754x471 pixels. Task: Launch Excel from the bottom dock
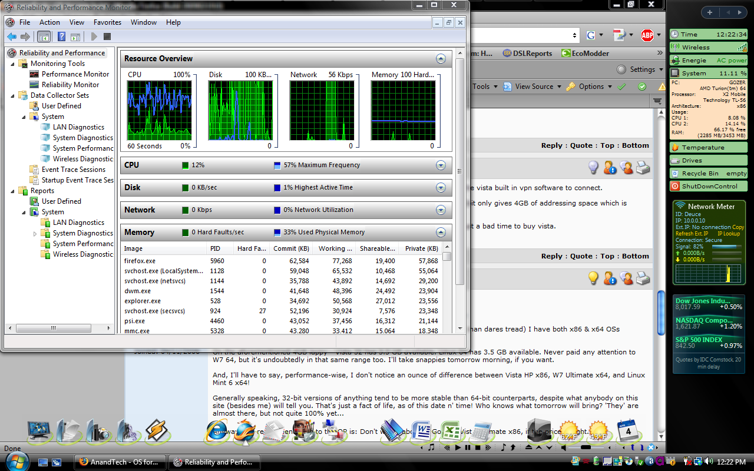click(x=451, y=432)
